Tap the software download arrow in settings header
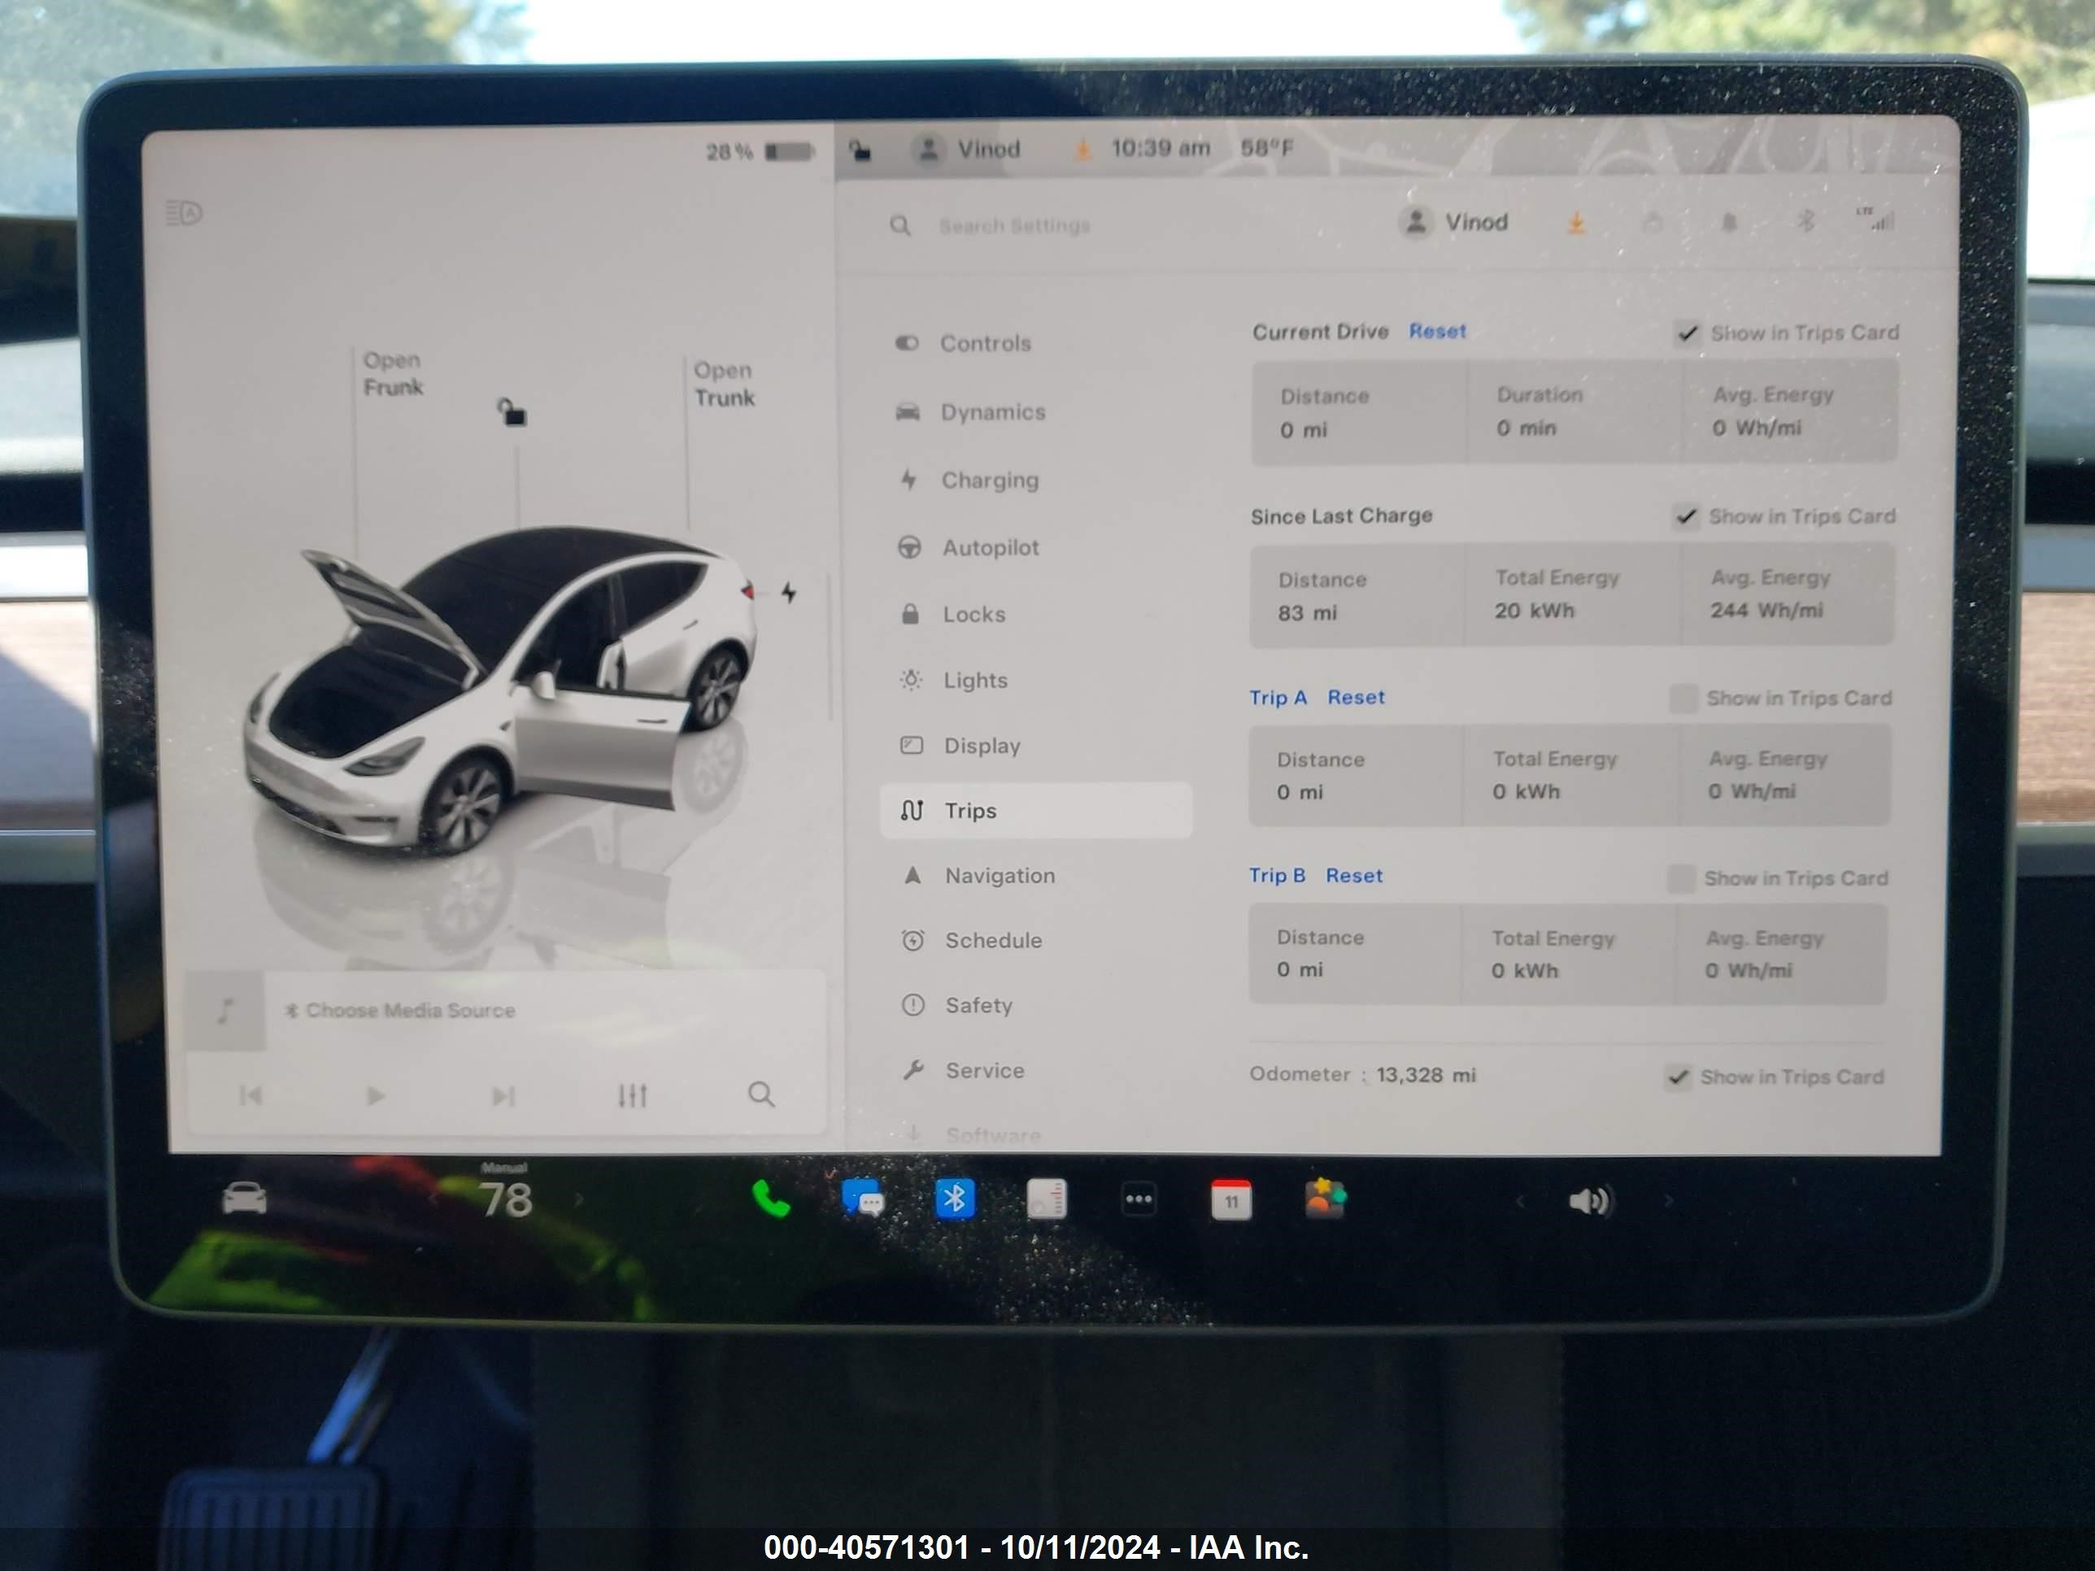Image resolution: width=2095 pixels, height=1571 pixels. click(x=1576, y=224)
